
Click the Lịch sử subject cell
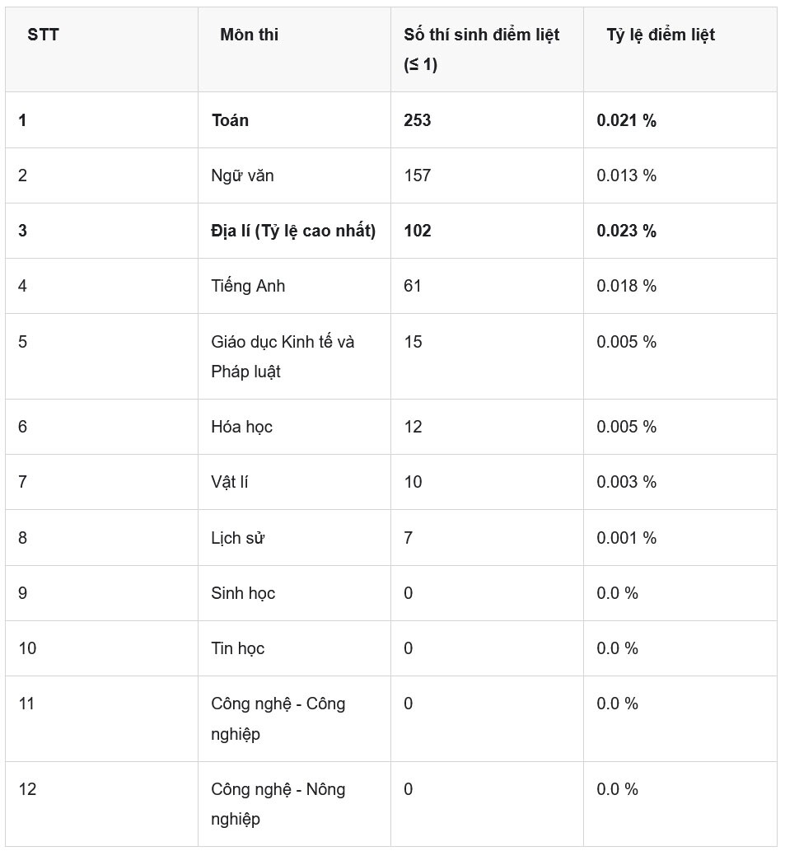pos(294,538)
